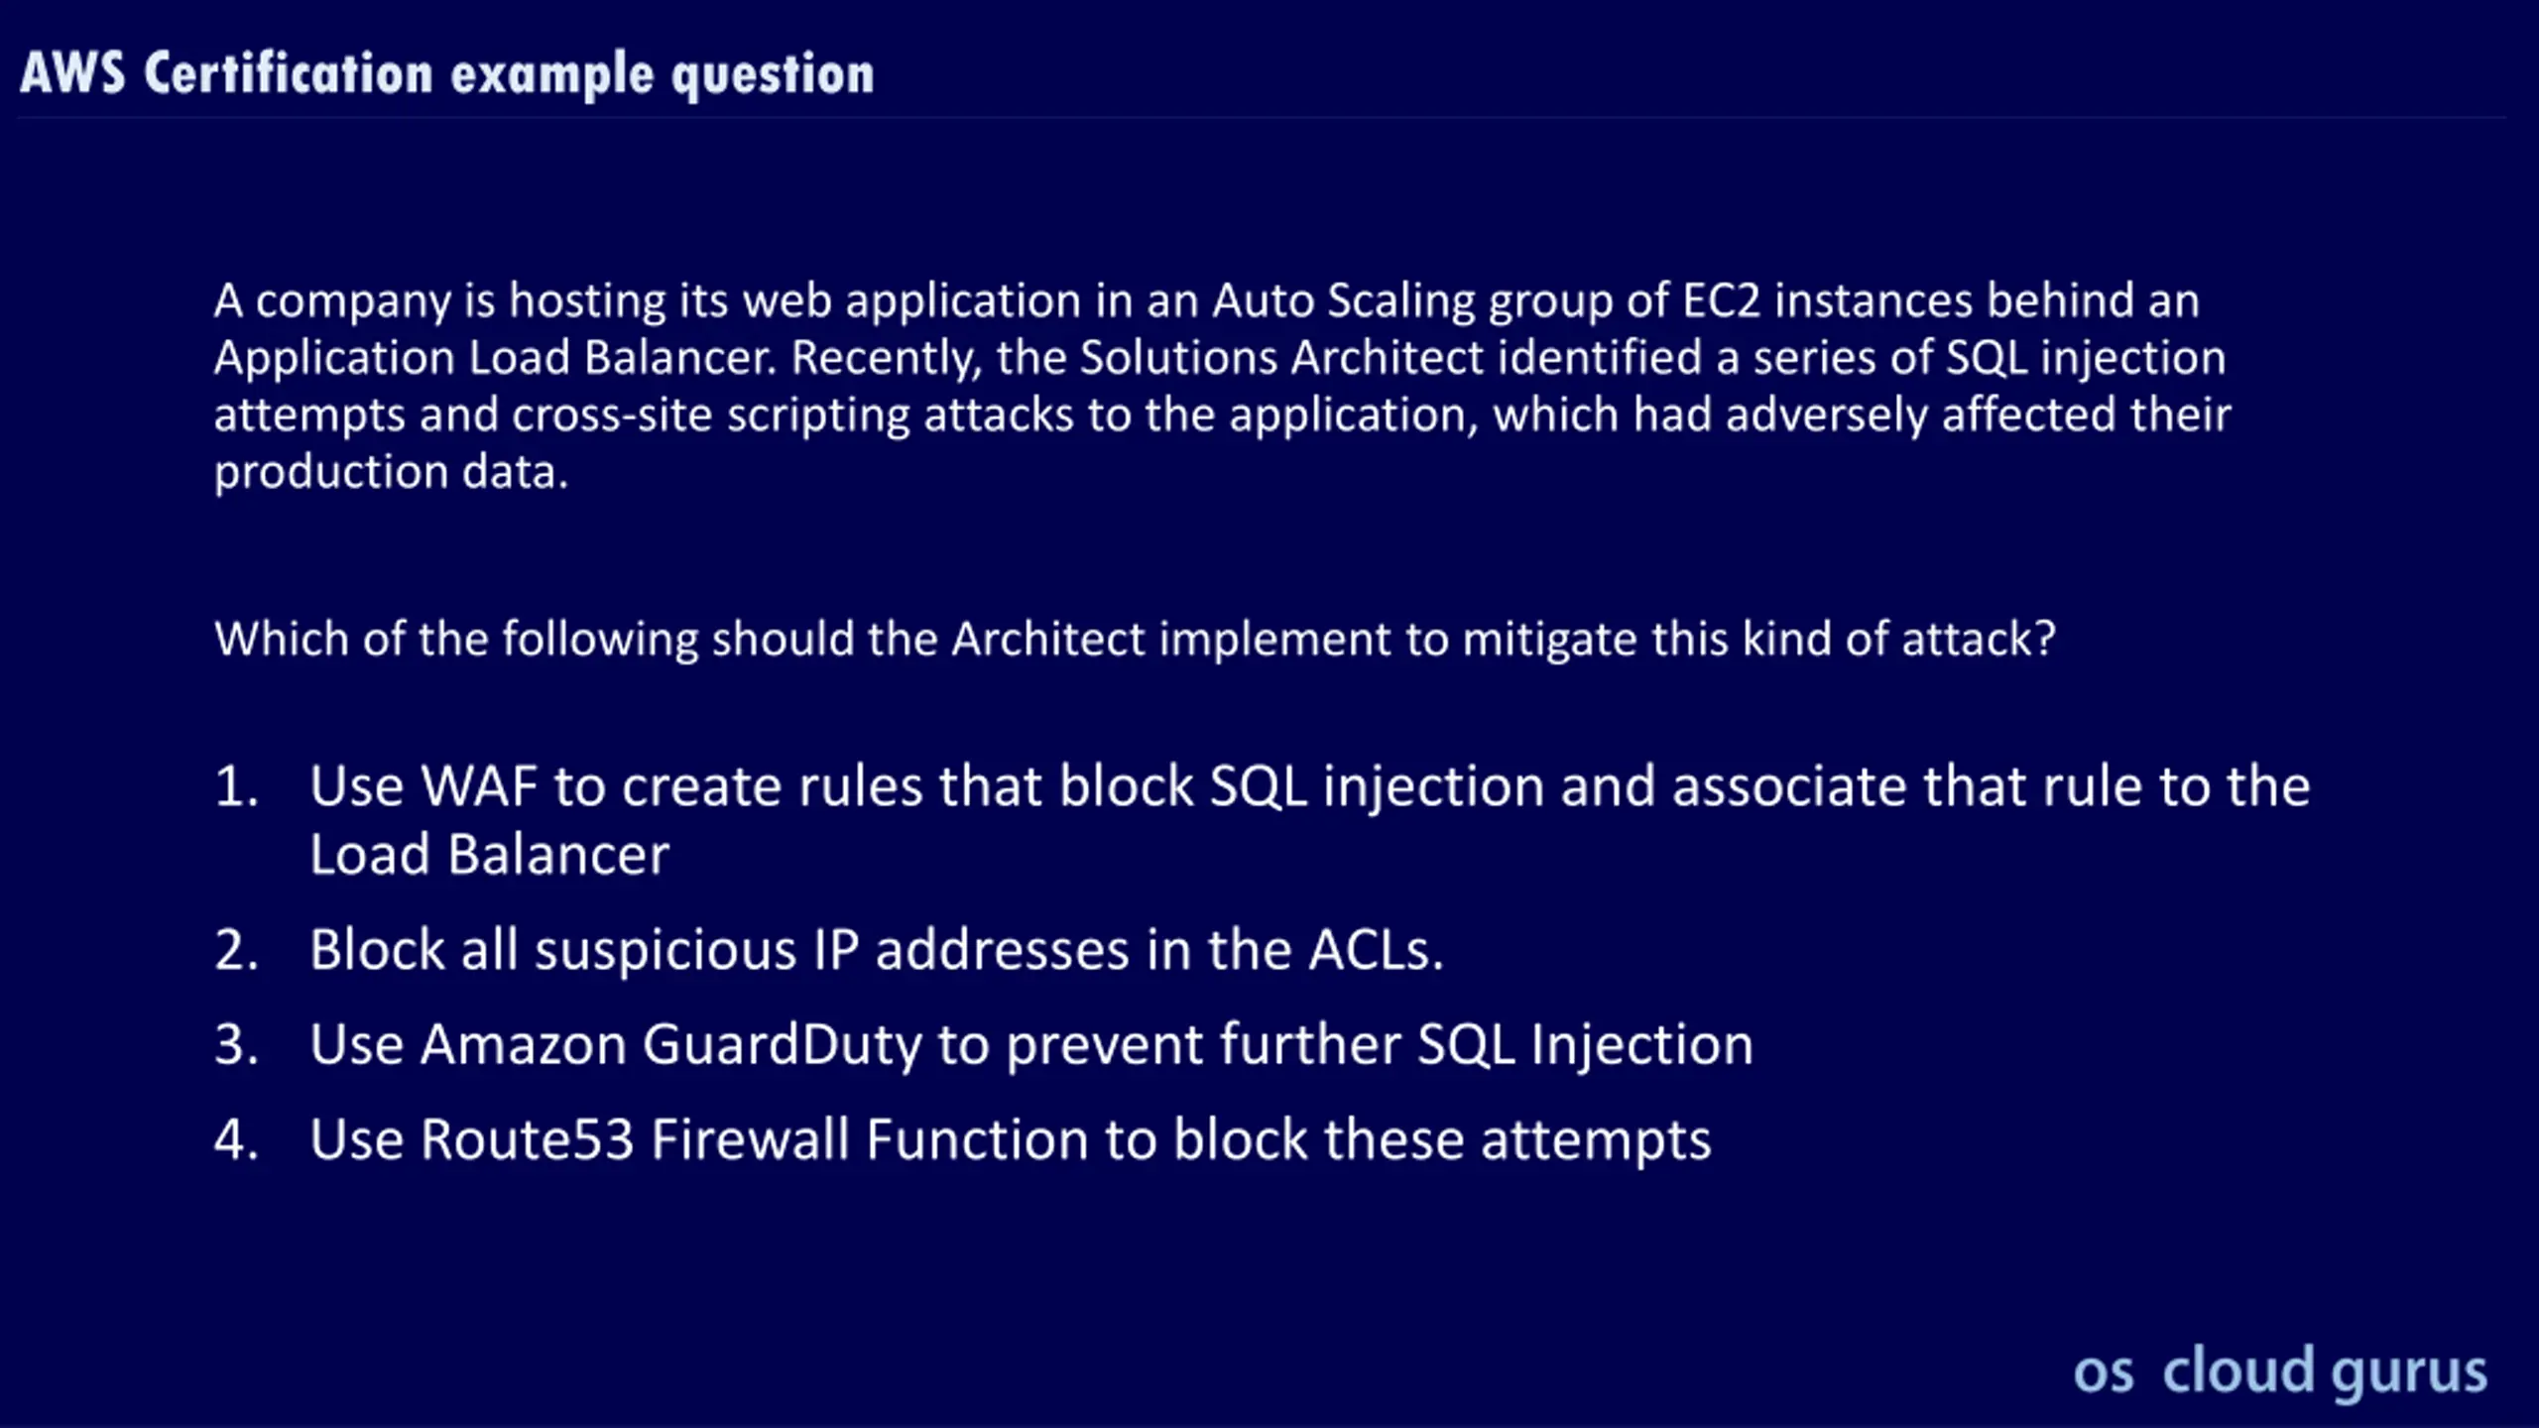Screen dimensions: 2539x1428
Task: Click the os cloud gurus logo
Action: (x=2280, y=1371)
